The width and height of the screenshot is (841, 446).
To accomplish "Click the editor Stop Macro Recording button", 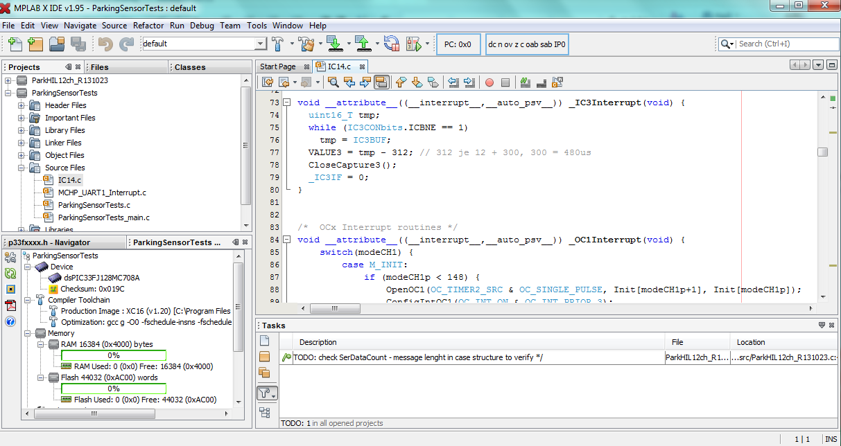I will click(505, 82).
